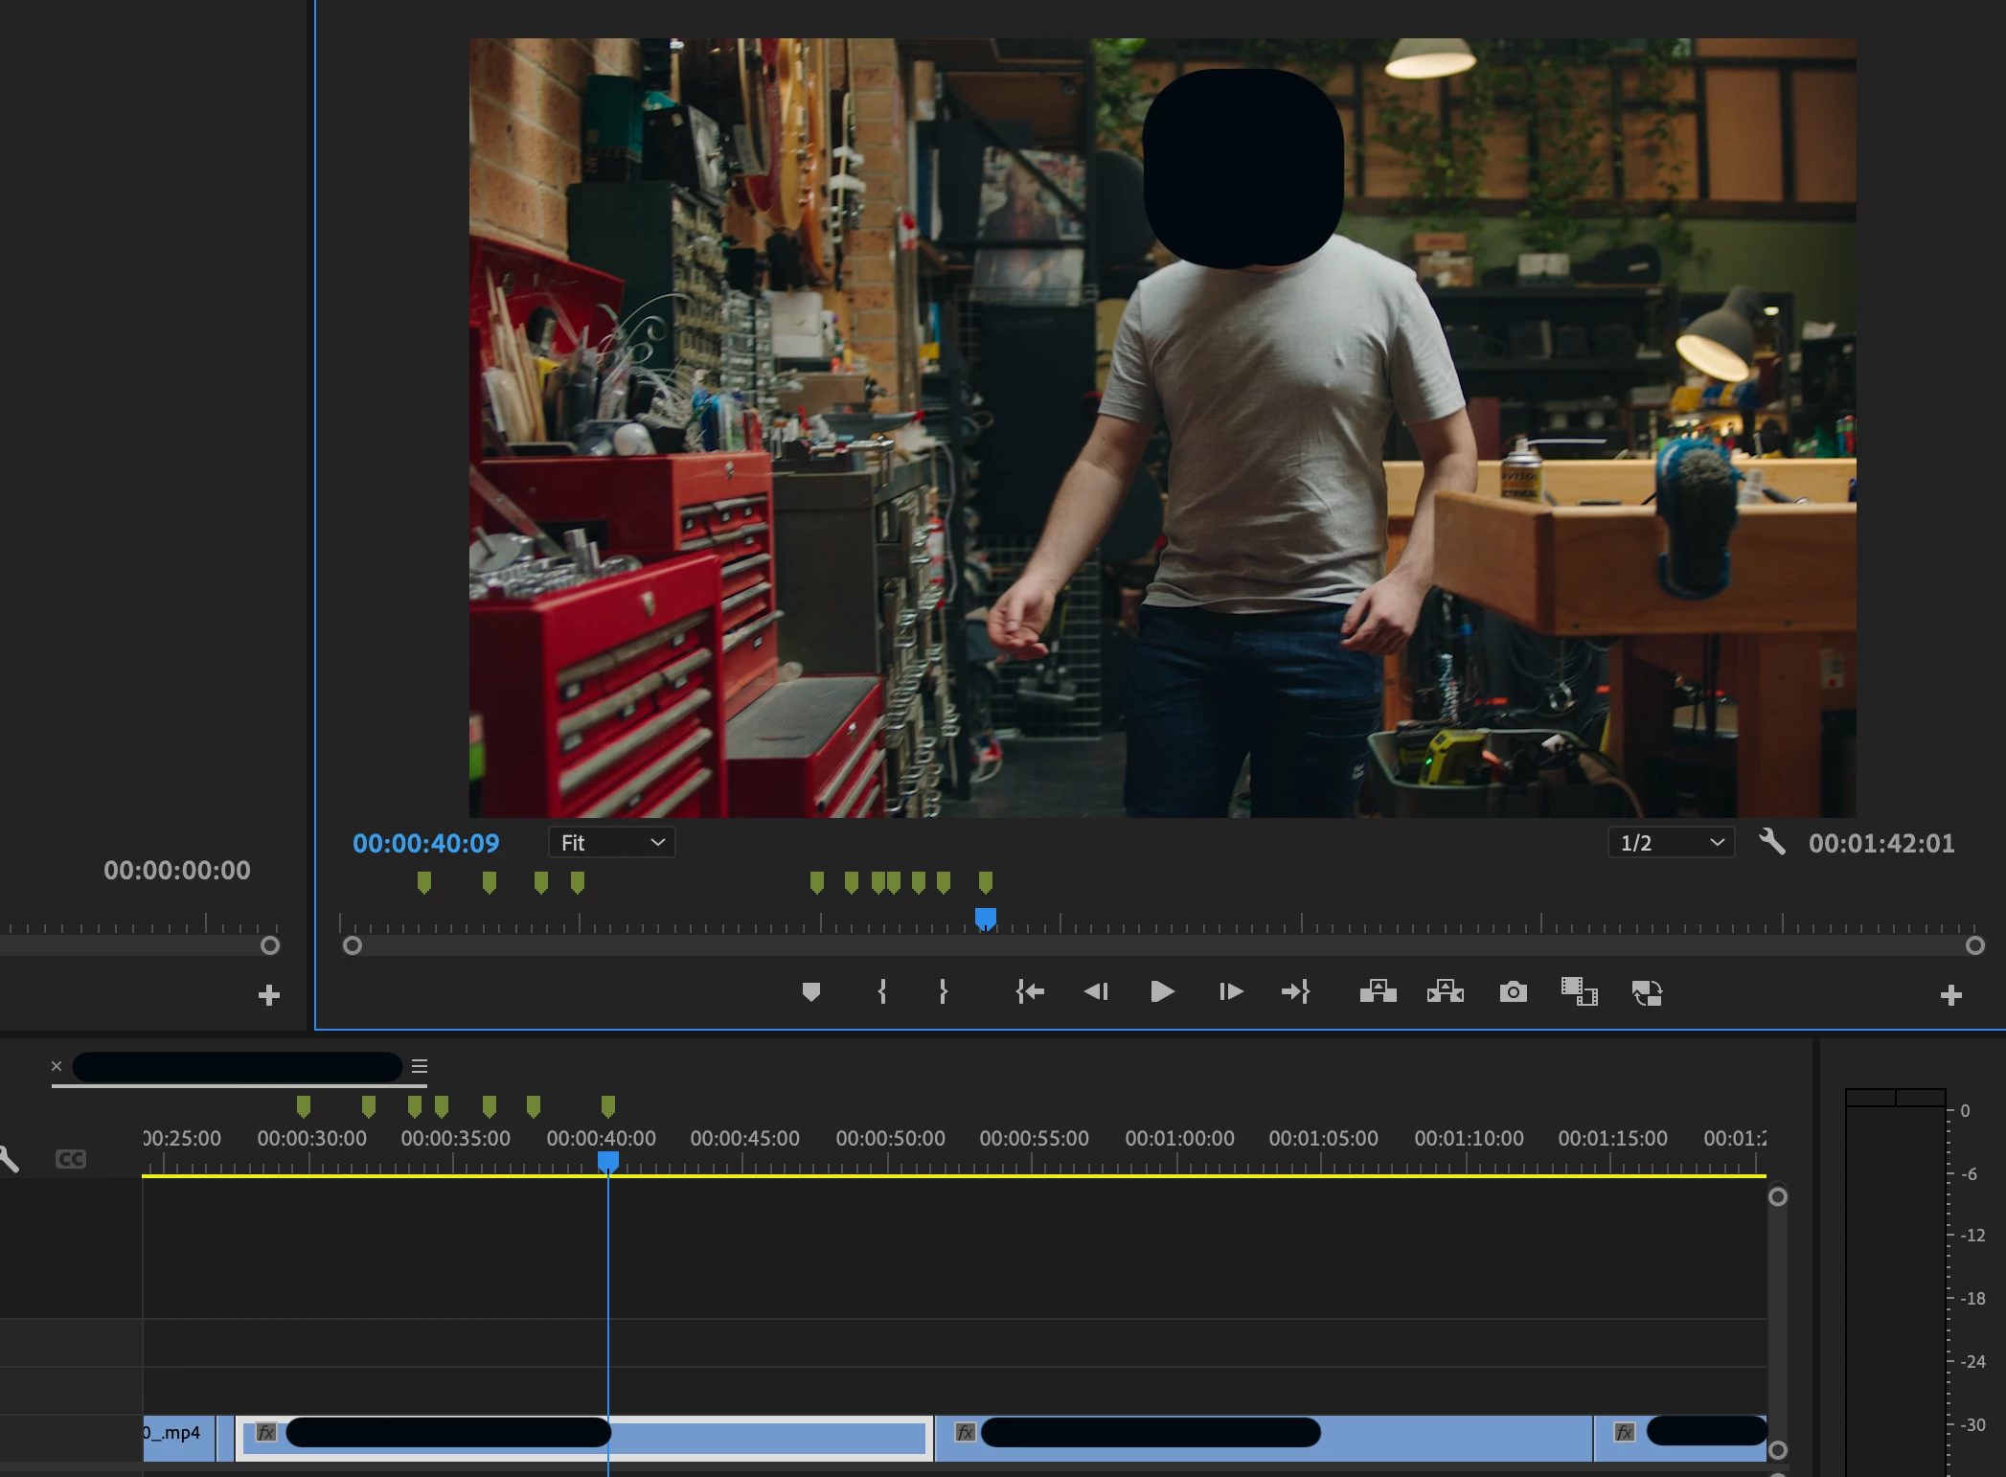This screenshot has width=2006, height=1477.
Task: Close the sequence tab in timeline
Action: [x=57, y=1066]
